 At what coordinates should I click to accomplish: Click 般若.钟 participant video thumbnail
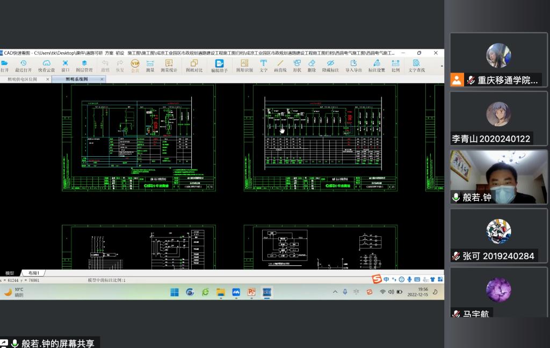tap(498, 177)
